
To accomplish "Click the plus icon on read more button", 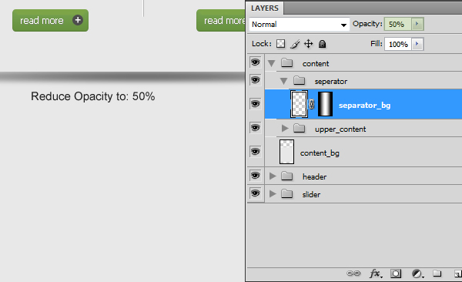I will coord(78,20).
